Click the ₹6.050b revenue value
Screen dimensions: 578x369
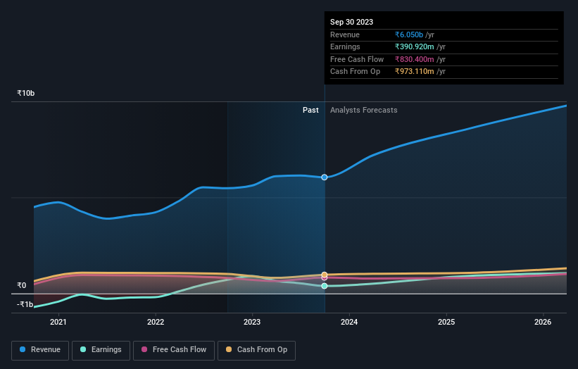(x=409, y=35)
